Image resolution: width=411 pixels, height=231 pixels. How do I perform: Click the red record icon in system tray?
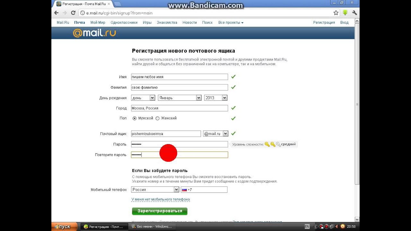click(326, 227)
